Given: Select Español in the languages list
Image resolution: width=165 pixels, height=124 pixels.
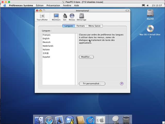Looking at the screenshot, I should click(59, 57).
